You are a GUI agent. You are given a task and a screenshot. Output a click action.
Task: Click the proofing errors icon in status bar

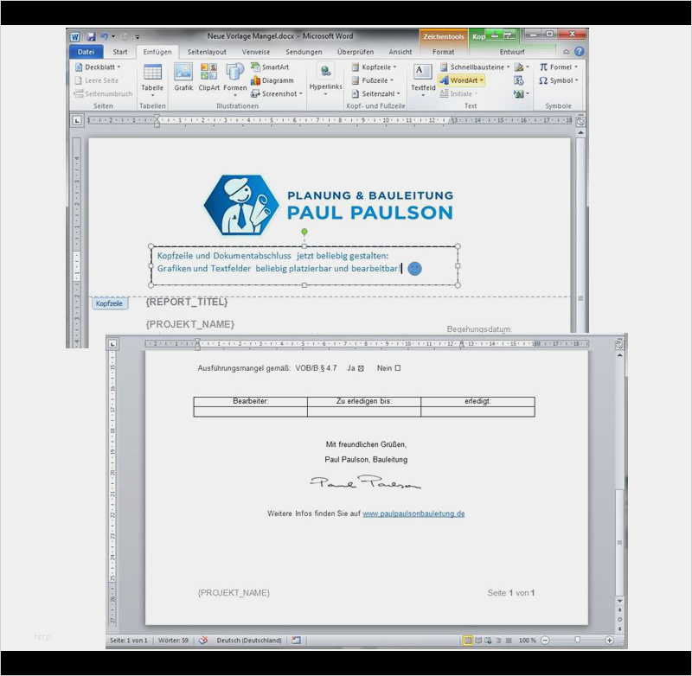pos(203,641)
